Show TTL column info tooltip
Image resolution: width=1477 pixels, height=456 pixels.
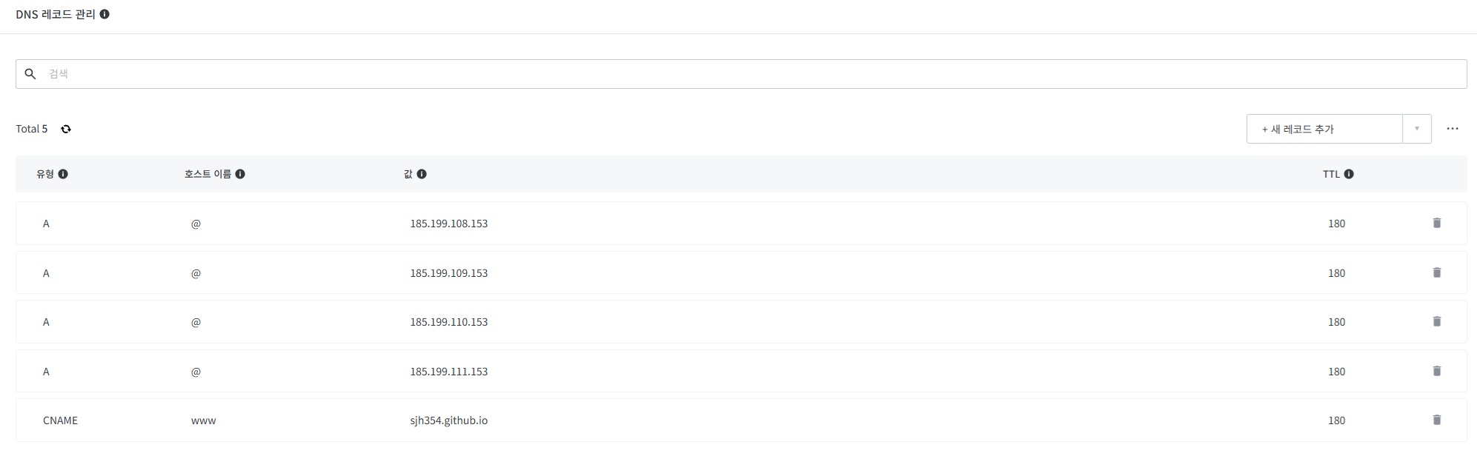point(1349,174)
